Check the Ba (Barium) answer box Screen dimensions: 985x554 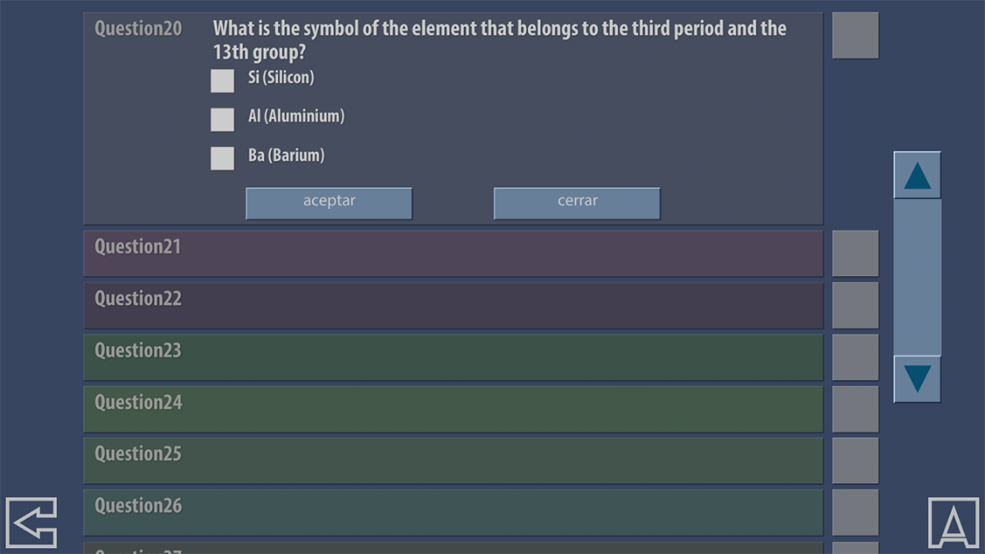pos(222,158)
